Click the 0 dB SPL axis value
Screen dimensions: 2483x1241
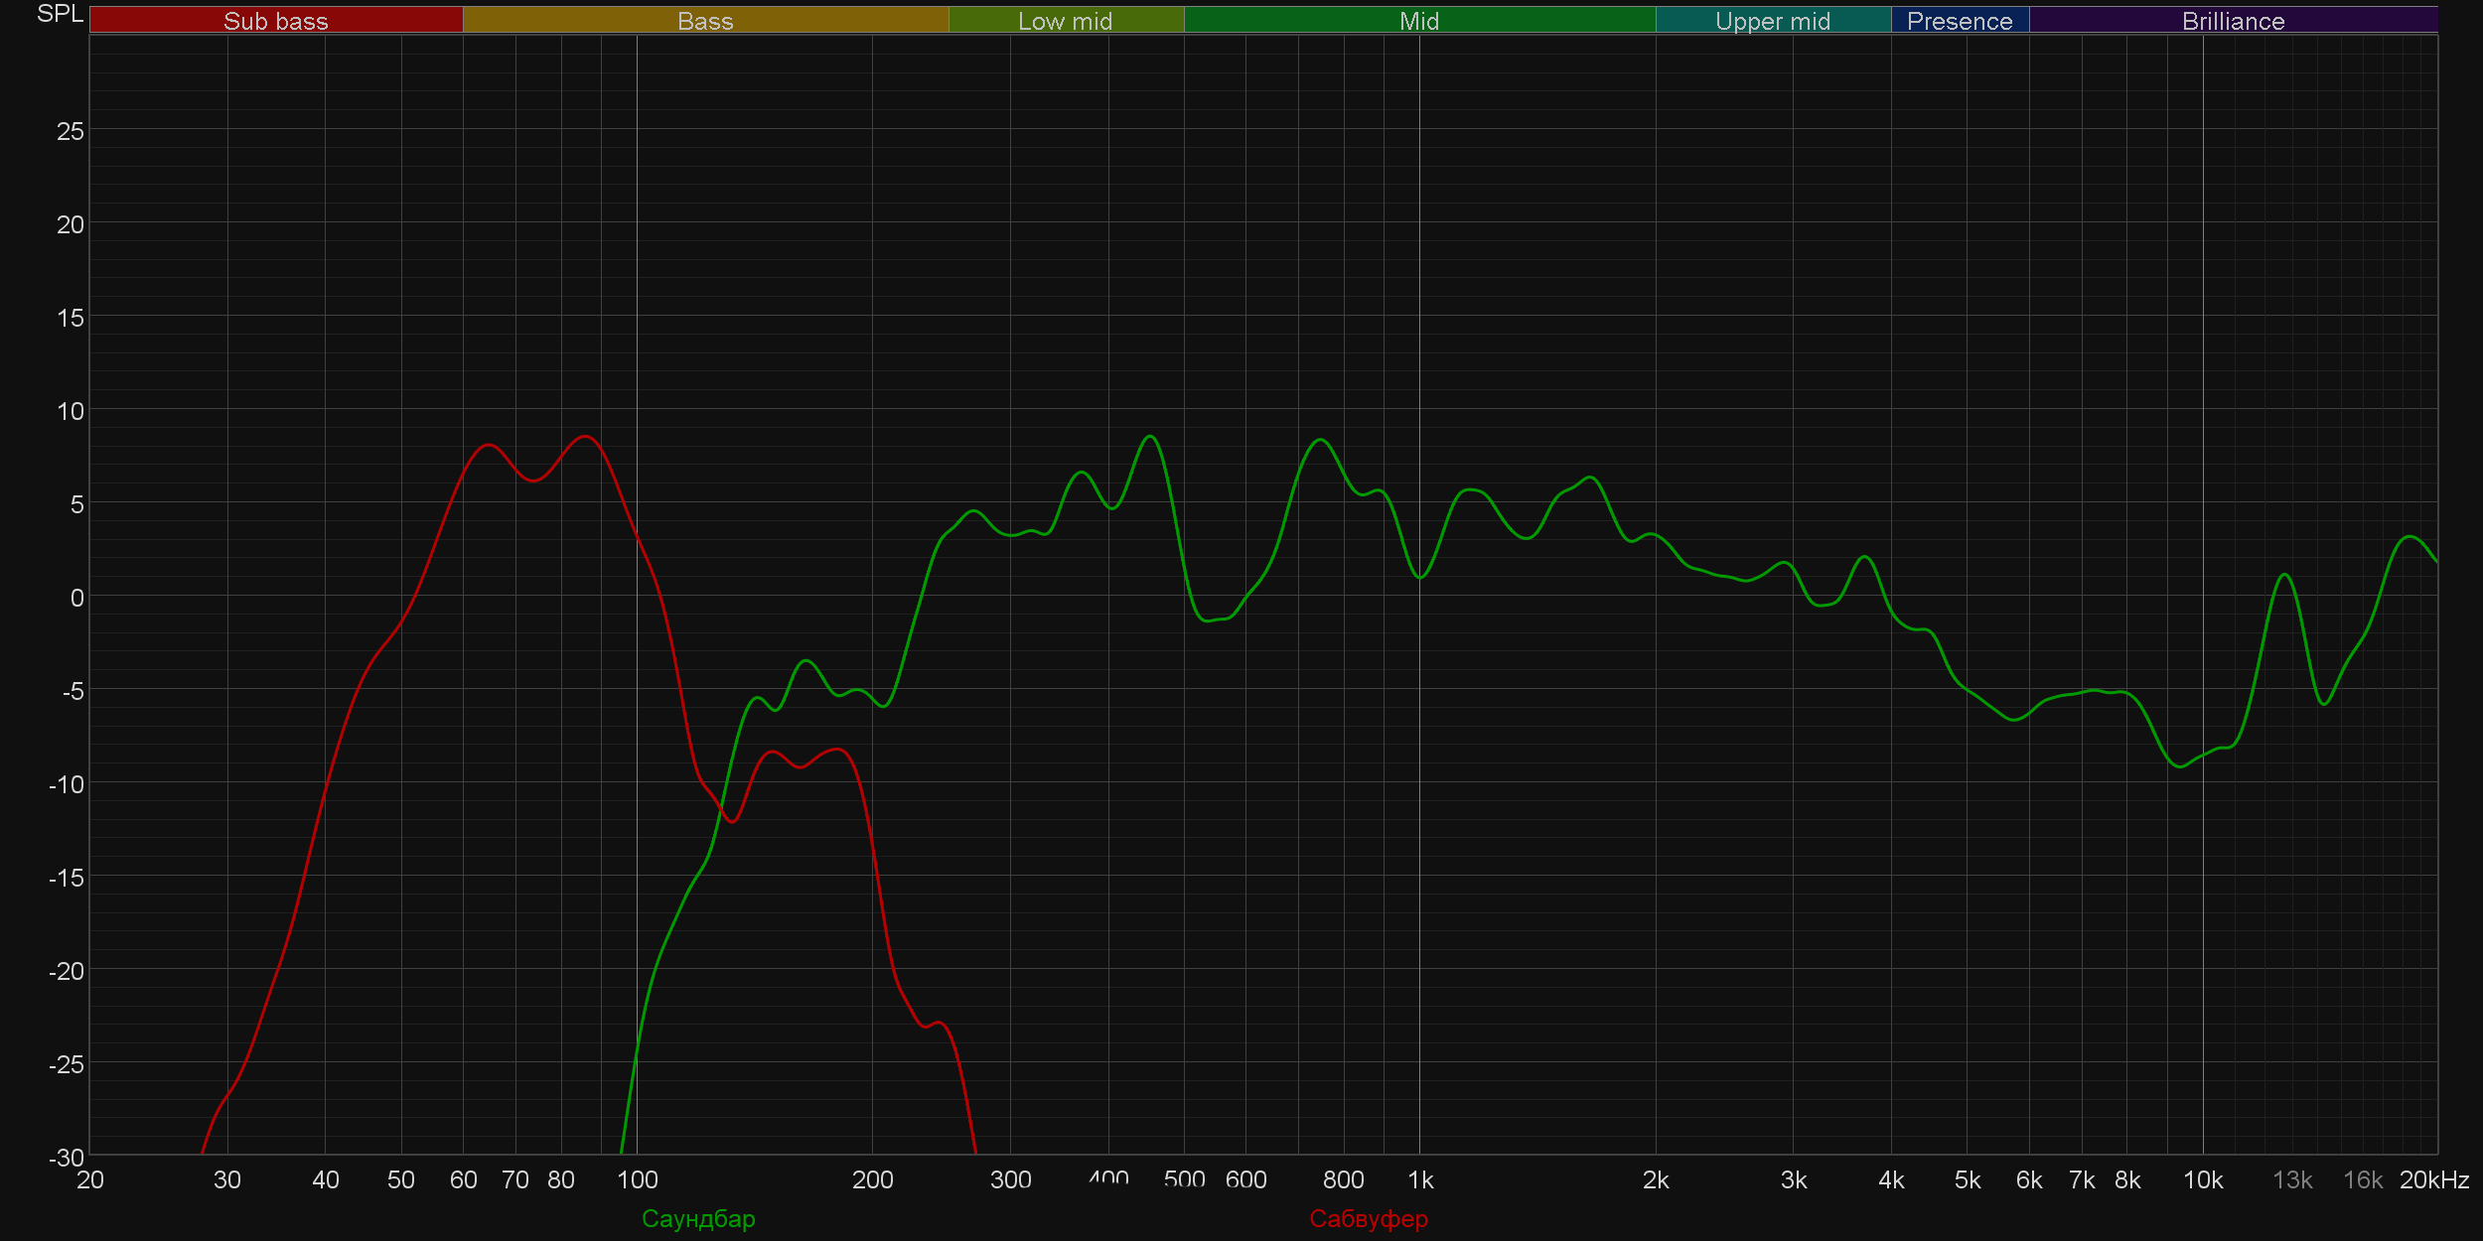pyautogui.click(x=76, y=598)
